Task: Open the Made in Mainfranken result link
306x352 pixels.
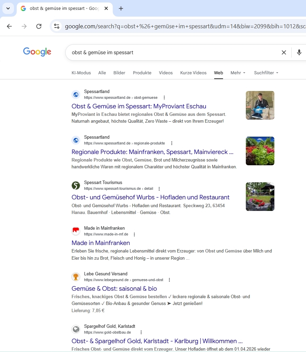Action: point(101,243)
